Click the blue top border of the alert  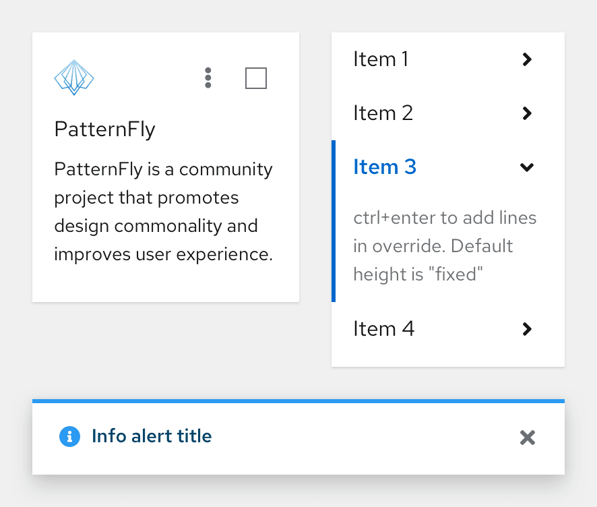(x=298, y=401)
